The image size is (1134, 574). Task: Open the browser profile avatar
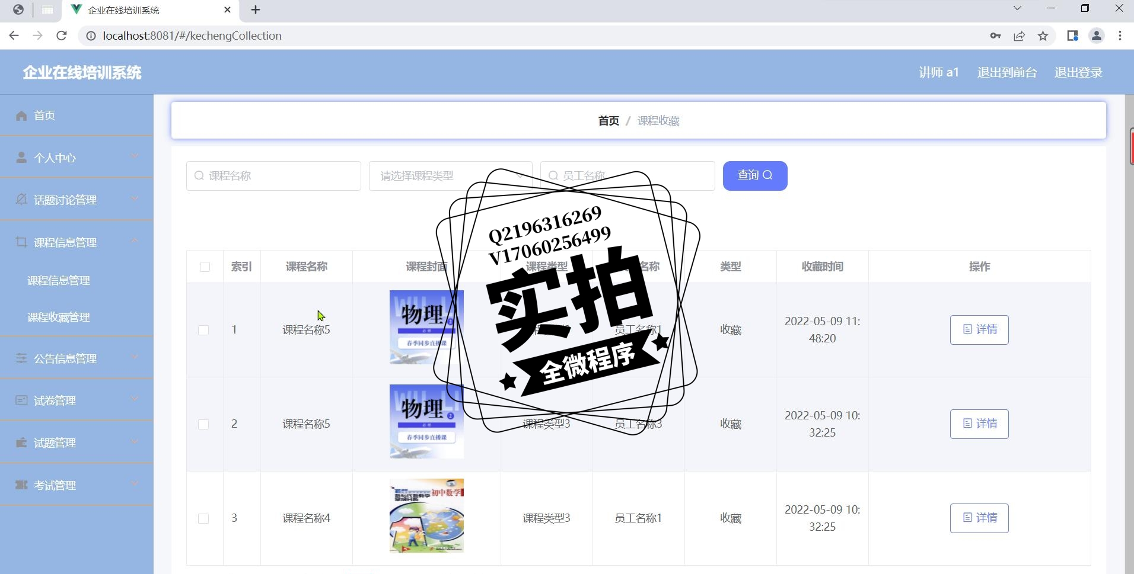[x=1097, y=36]
